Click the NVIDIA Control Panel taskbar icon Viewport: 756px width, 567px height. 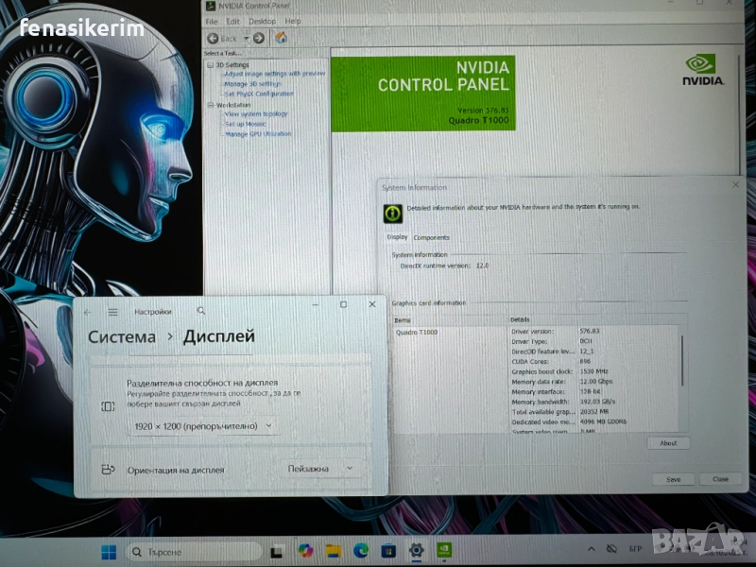444,550
